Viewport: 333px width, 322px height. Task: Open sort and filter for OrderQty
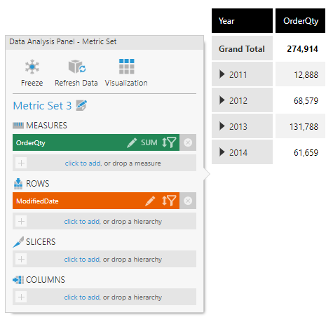[x=169, y=142]
